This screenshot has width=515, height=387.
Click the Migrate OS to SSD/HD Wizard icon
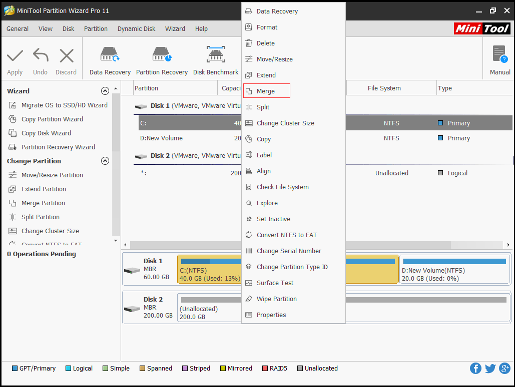coord(13,105)
